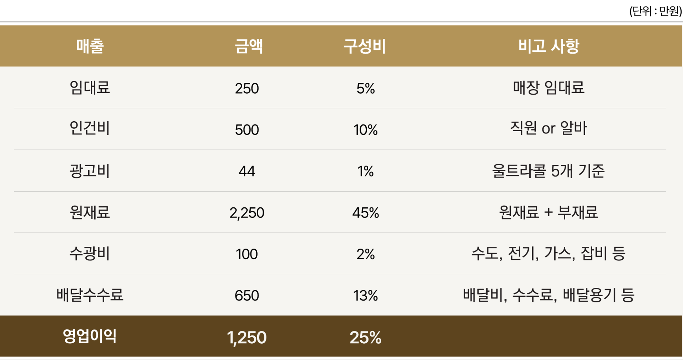Image resolution: width=683 pixels, height=360 pixels.
Task: Click the 구성비 column header
Action: (365, 46)
